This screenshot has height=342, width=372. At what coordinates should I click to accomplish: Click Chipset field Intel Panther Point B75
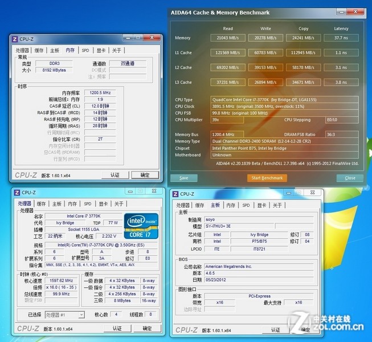point(284,148)
